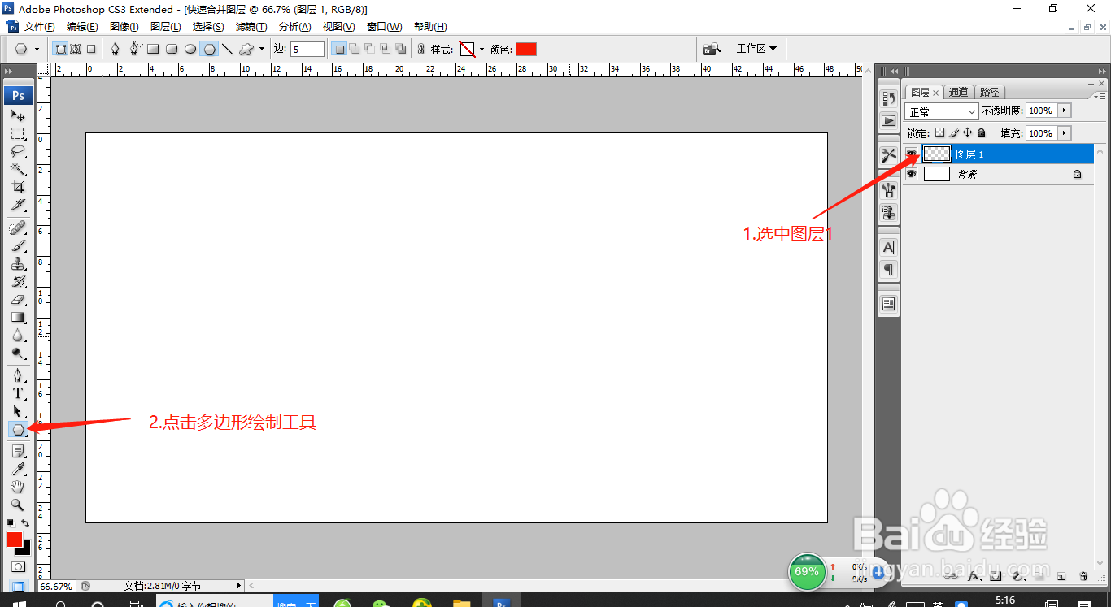Select the Pen tool in the toolbox
The image size is (1111, 607).
pos(18,375)
